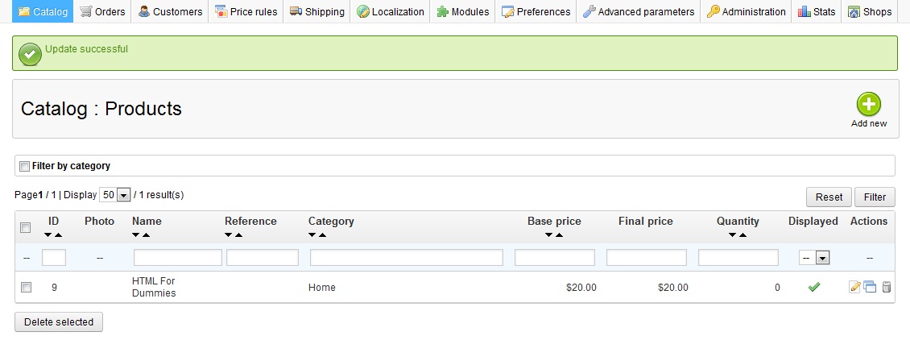The image size is (910, 361).
Task: Enable the Filter by category checkbox
Action: 24,166
